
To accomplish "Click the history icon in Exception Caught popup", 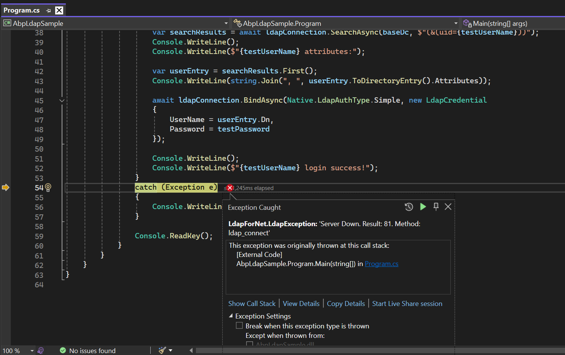I will [x=409, y=207].
